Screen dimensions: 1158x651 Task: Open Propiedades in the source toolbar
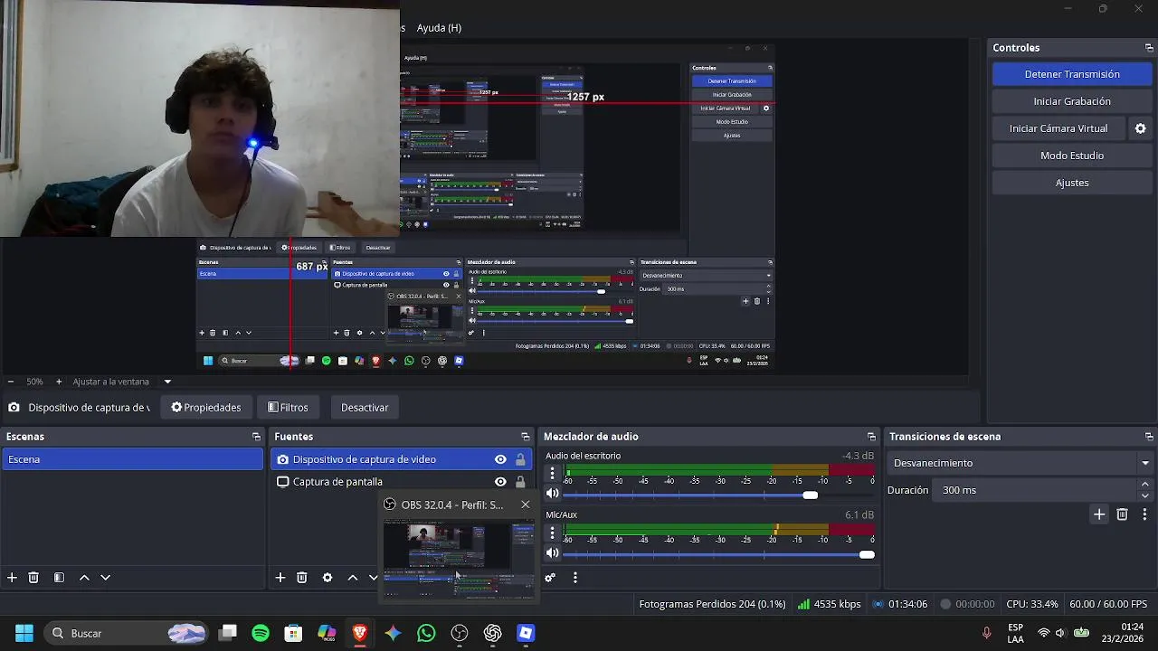coord(206,408)
